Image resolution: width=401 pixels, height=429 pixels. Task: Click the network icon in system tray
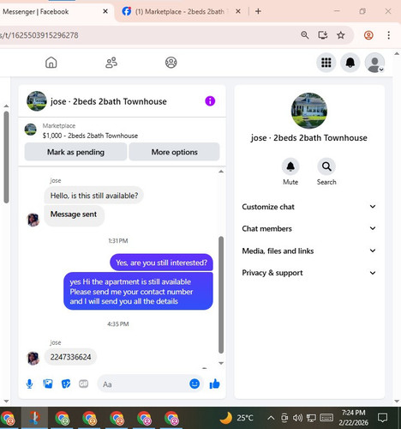pos(311,418)
